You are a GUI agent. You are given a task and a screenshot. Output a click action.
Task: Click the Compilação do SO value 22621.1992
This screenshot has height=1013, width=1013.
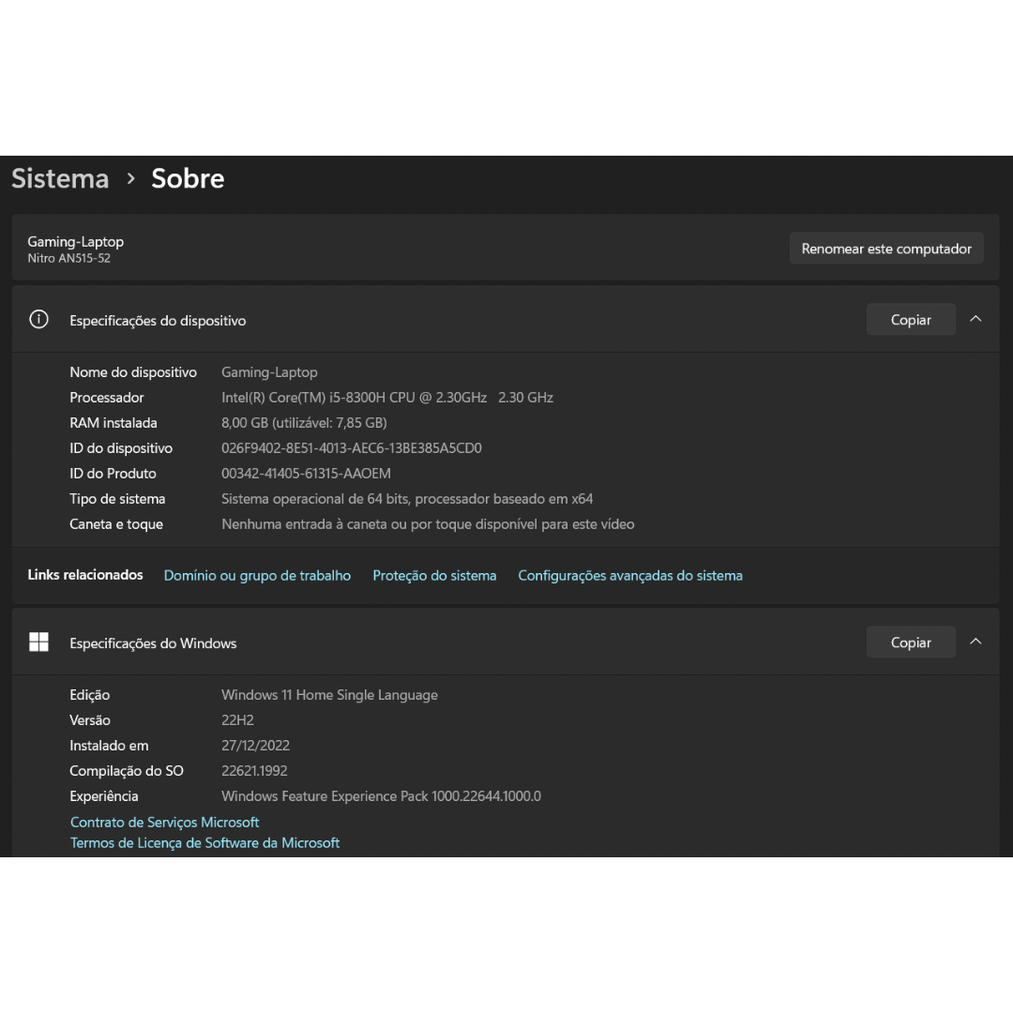pyautogui.click(x=254, y=771)
